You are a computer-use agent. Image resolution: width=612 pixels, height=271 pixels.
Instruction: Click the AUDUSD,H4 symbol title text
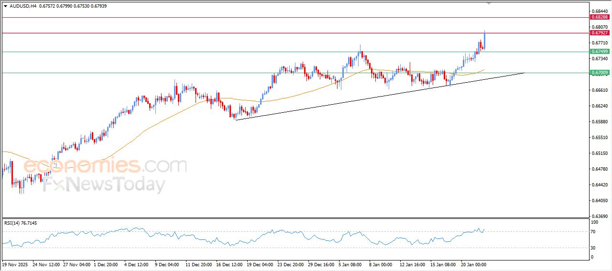(23, 6)
